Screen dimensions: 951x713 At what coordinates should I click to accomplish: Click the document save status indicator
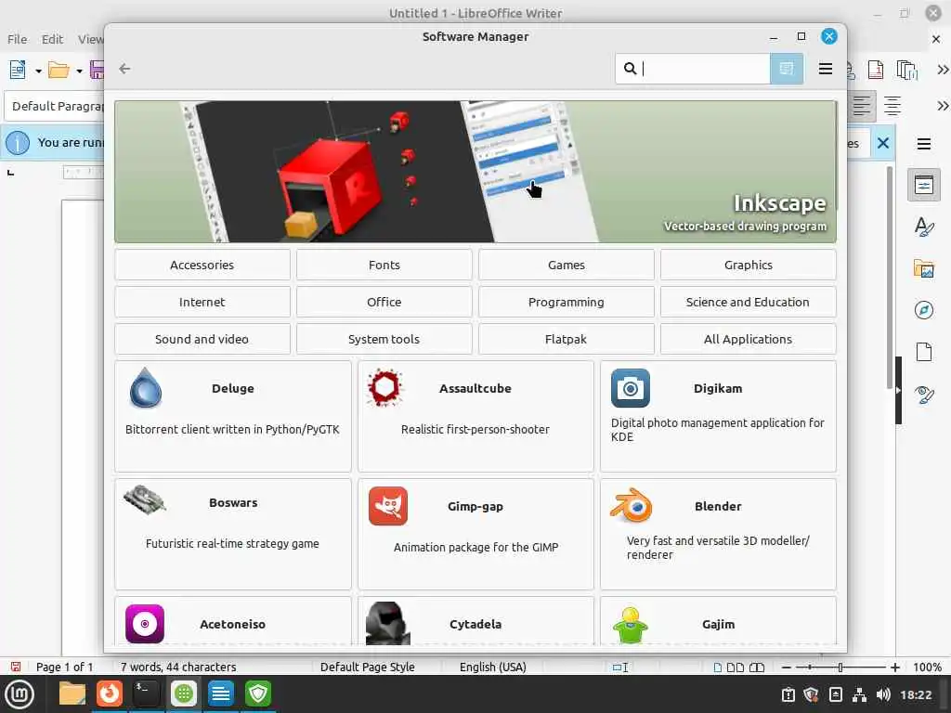16,667
